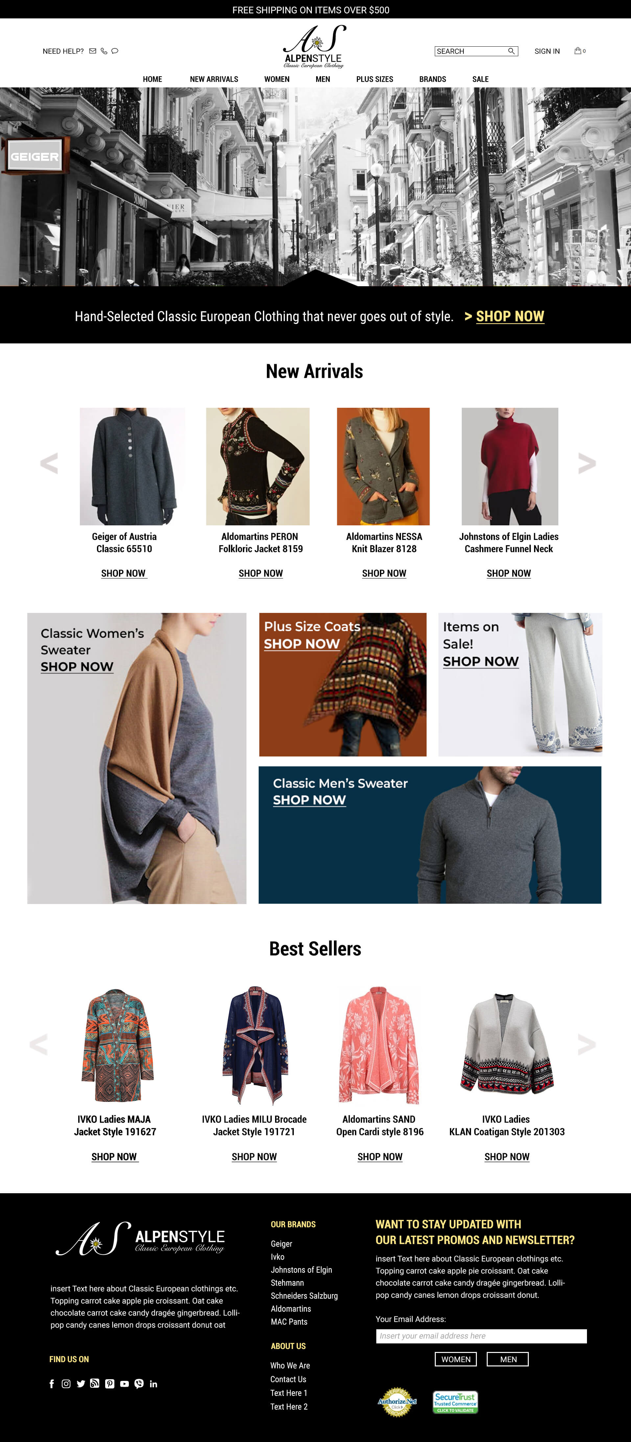Show previous New Arrivals items arrow
Image resolution: width=631 pixels, height=1442 pixels.
49,463
